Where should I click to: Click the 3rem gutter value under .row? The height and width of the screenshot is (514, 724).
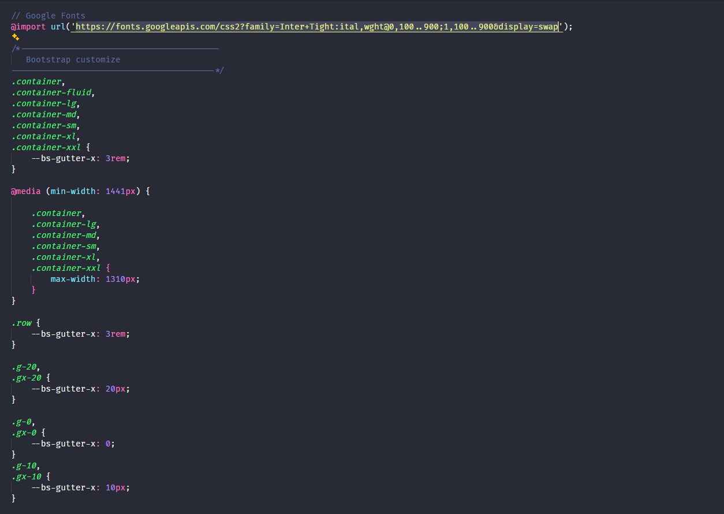pos(114,333)
